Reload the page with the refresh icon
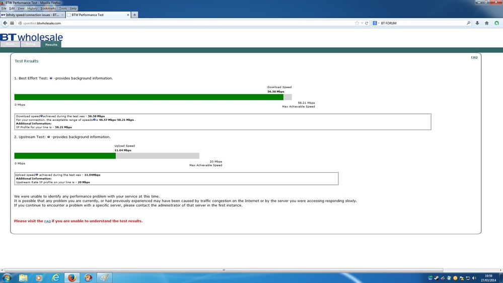Image resolution: width=503 pixels, height=283 pixels. tap(367, 23)
